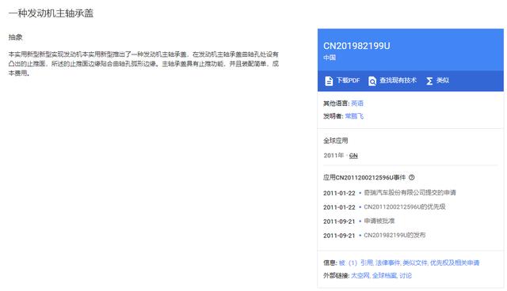The image size is (507, 291).
Task: Jump to 引用 section link
Action: pos(366,263)
